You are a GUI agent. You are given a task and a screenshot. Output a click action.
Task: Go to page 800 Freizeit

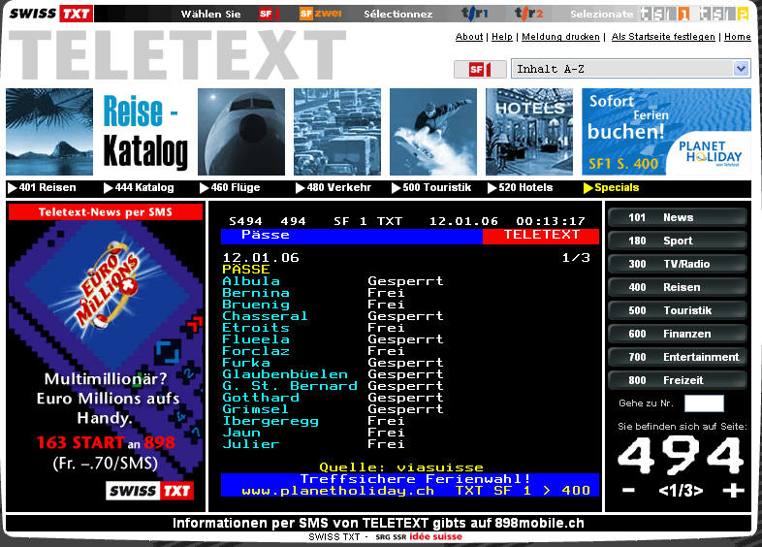(x=677, y=380)
